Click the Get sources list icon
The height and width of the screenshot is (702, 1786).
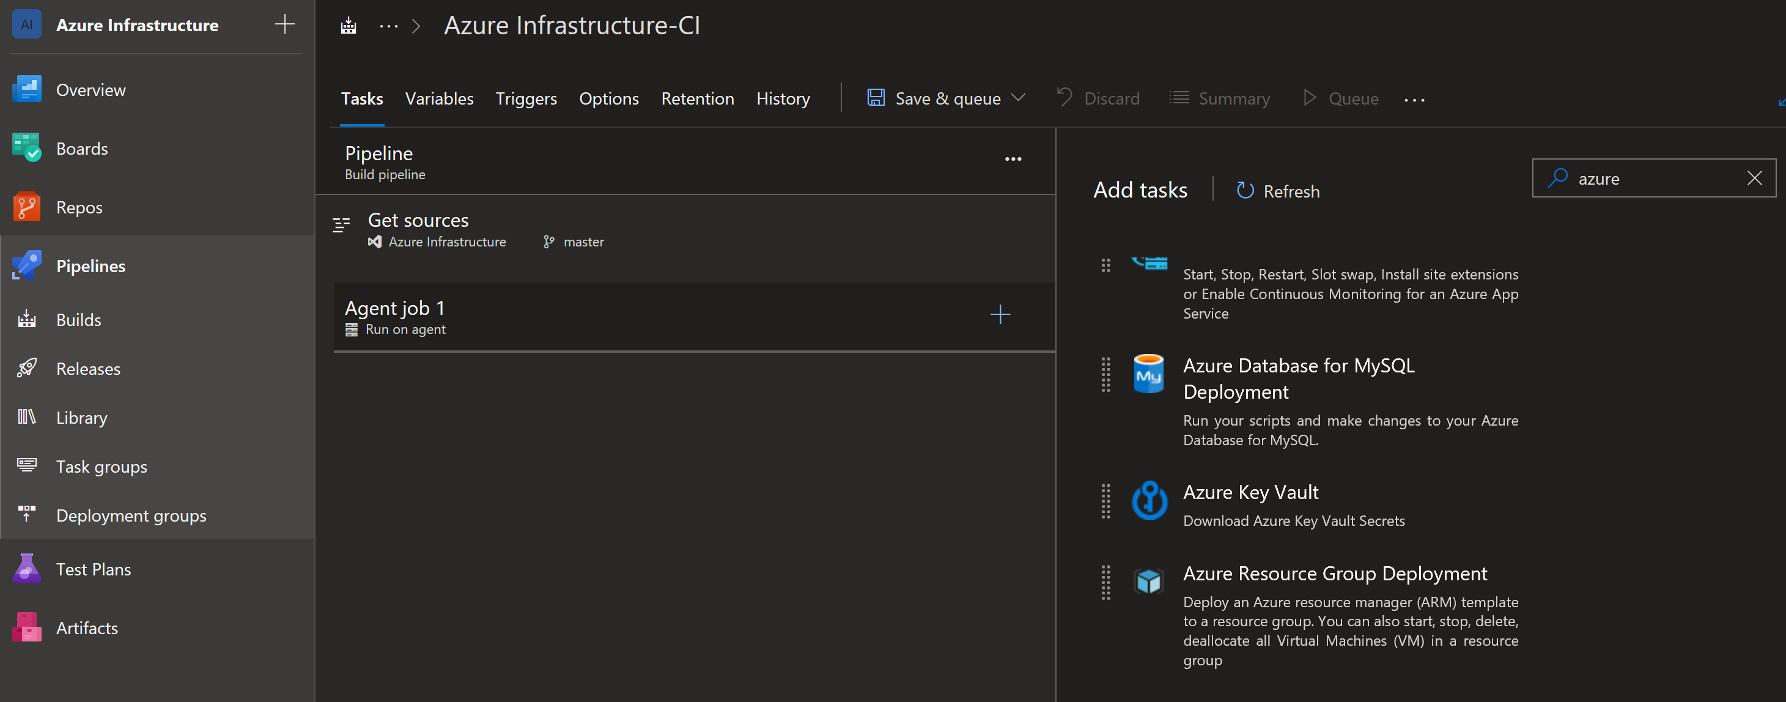341,225
